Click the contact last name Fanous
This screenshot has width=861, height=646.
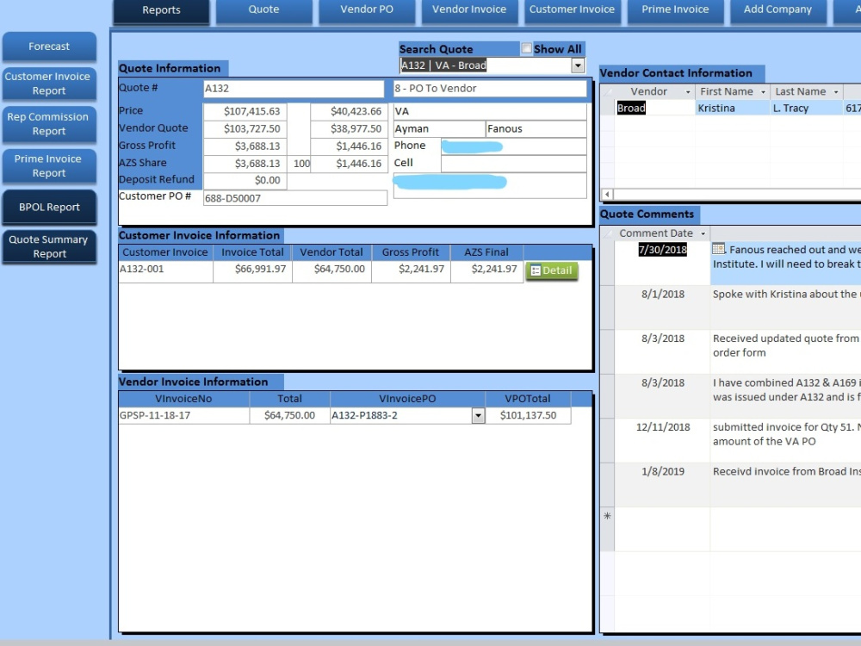click(536, 128)
